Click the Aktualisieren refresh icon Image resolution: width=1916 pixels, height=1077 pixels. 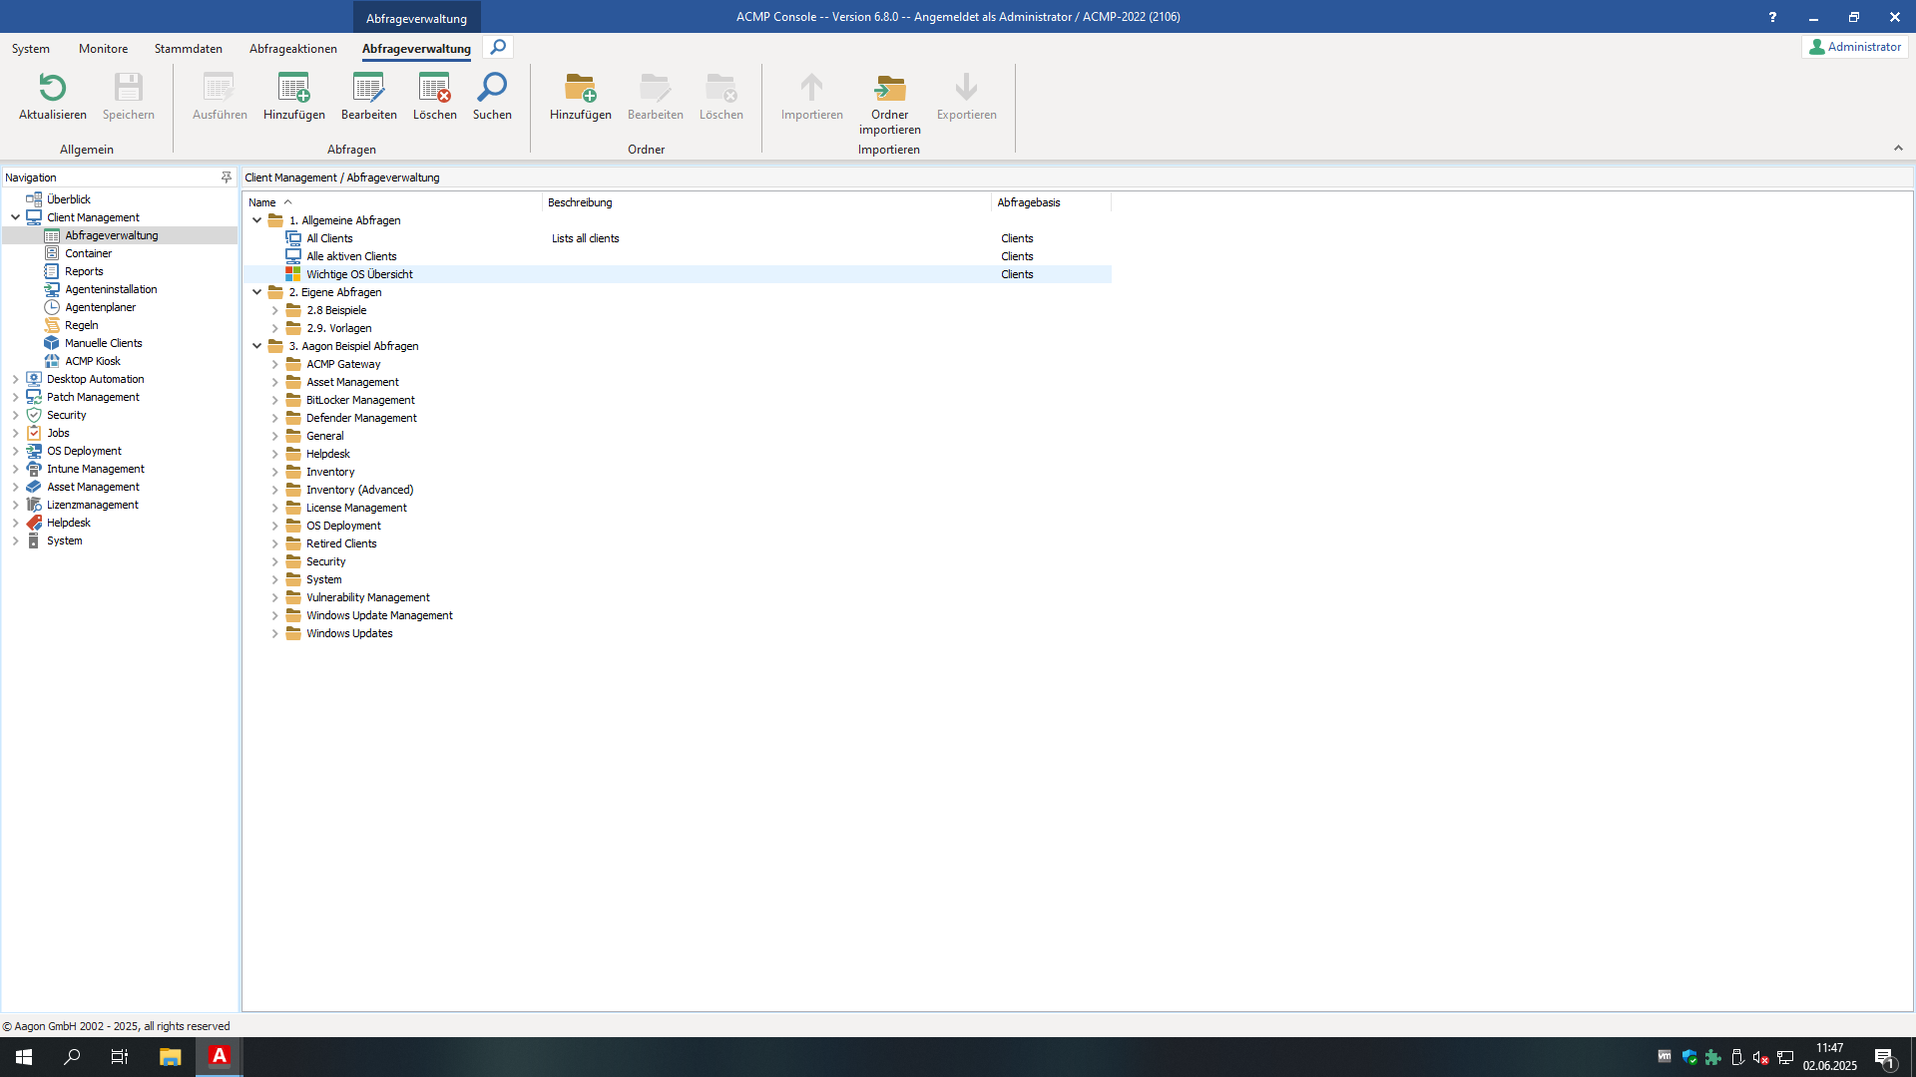pyautogui.click(x=53, y=89)
